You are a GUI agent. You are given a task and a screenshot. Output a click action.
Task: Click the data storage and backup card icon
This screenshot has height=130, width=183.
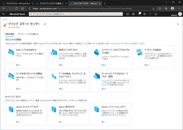(x=54, y=76)
